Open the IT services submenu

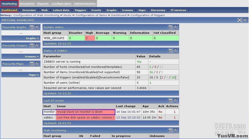tap(178, 10)
